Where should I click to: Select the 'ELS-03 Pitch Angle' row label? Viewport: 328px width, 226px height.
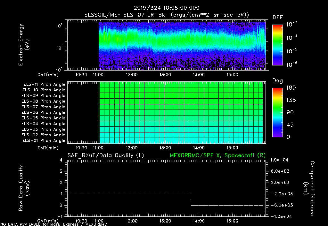[44, 130]
